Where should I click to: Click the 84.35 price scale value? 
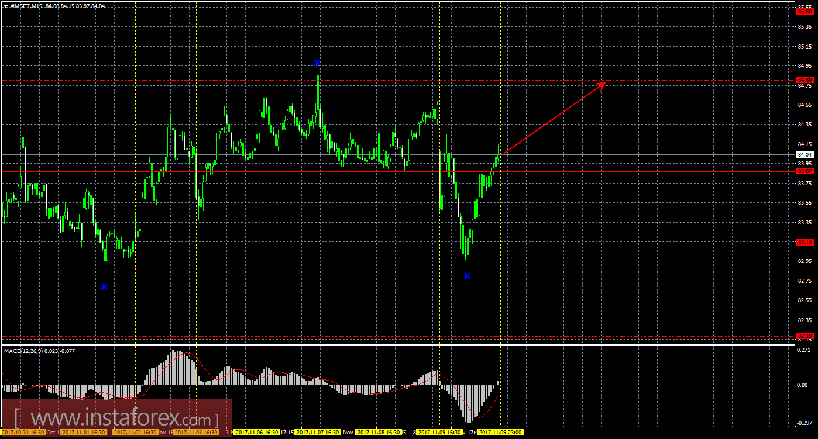pyautogui.click(x=805, y=124)
